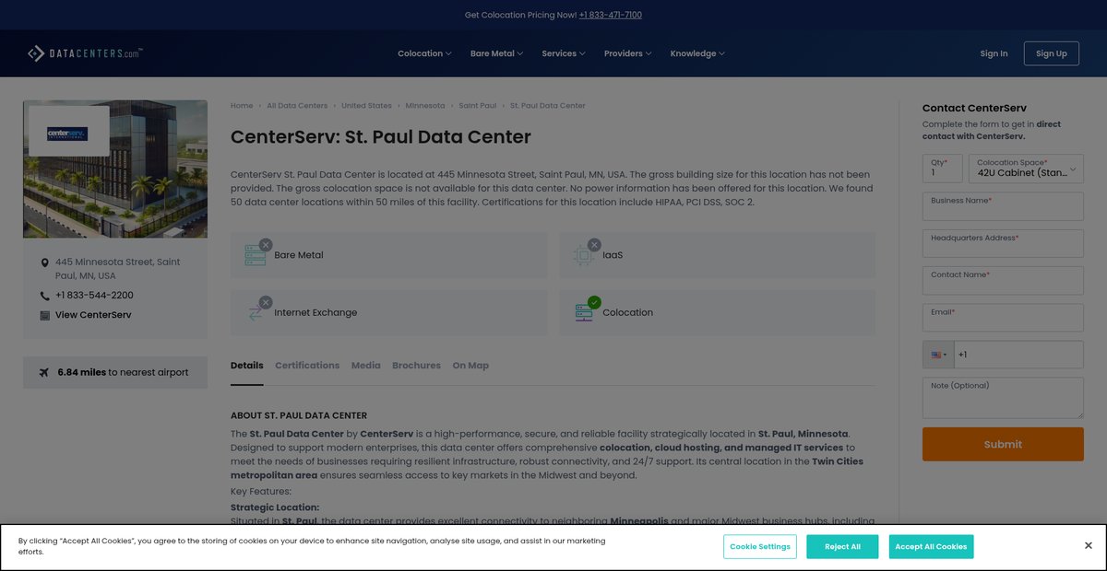Screen dimensions: 1107x571
Task: Open the Brochures tab
Action: (x=416, y=366)
